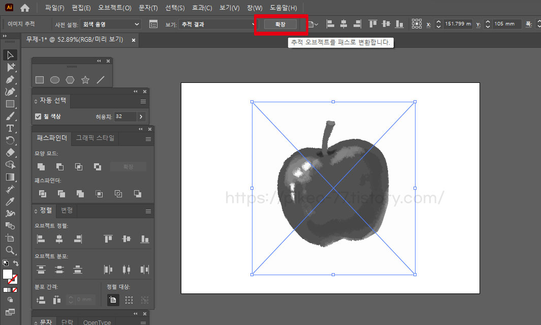
Task: Toggle Align to Selection option
Action: tap(129, 300)
